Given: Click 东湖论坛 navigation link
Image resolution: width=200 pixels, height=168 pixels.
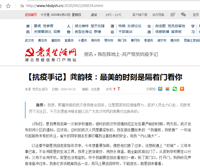Looking at the screenshot, I should (134, 26).
